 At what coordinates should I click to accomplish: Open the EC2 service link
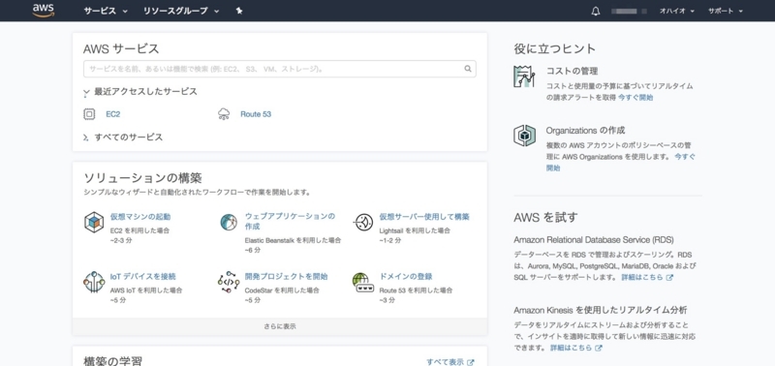click(113, 114)
